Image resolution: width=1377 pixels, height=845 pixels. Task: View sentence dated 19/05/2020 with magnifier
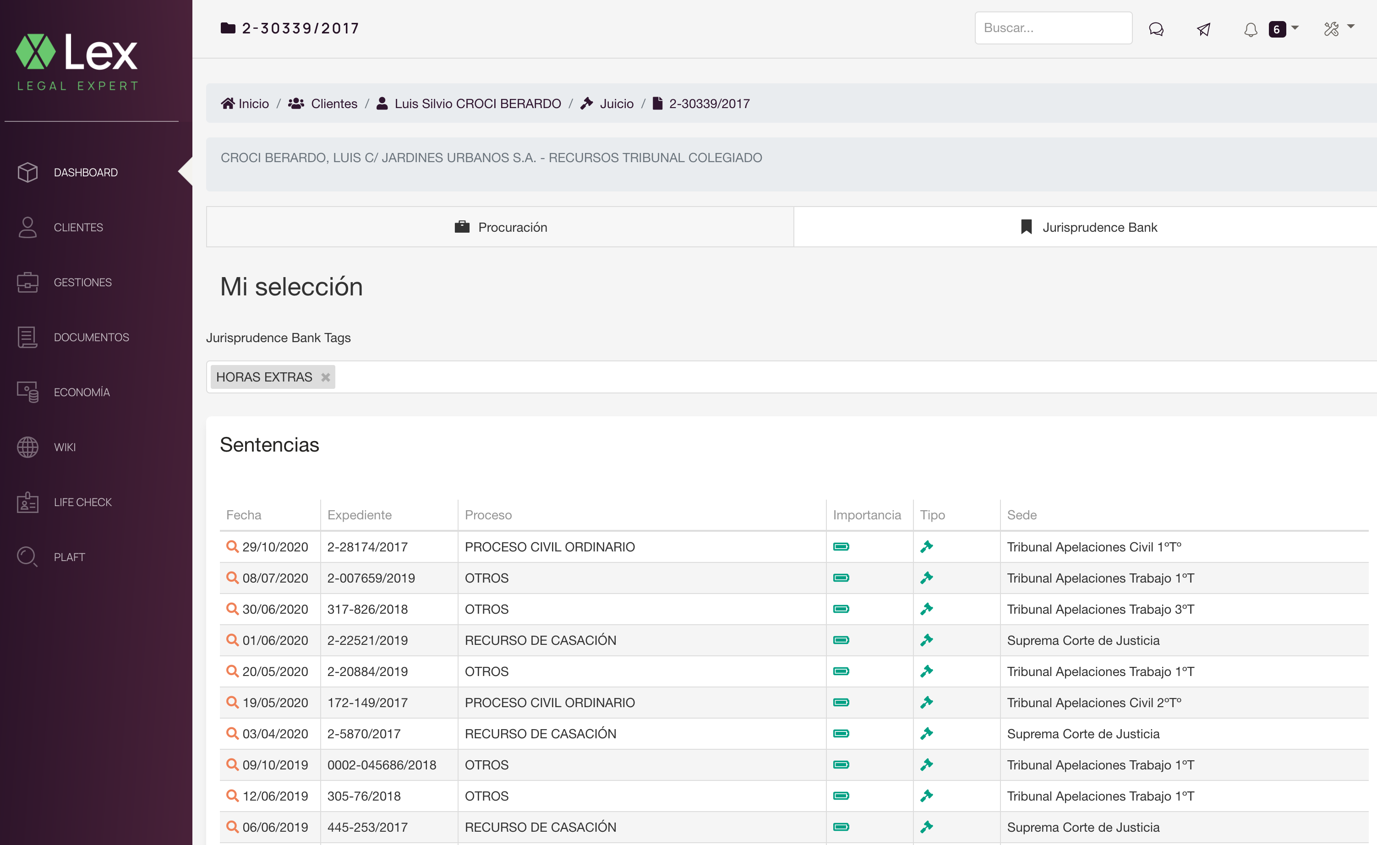[x=233, y=702]
